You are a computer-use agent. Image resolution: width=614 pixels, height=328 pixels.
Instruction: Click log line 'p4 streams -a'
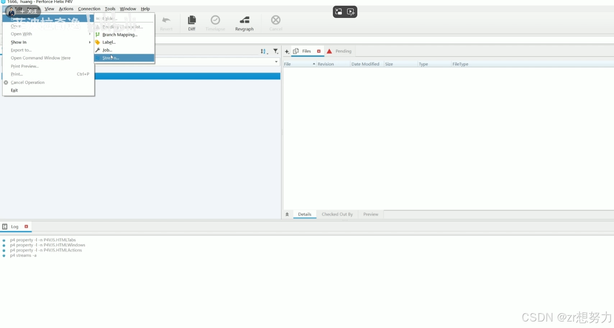23,255
